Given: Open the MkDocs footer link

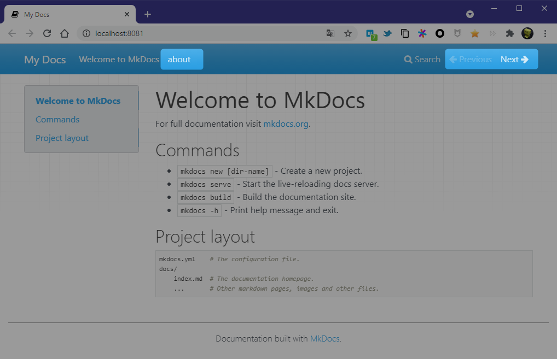Looking at the screenshot, I should (x=324, y=338).
